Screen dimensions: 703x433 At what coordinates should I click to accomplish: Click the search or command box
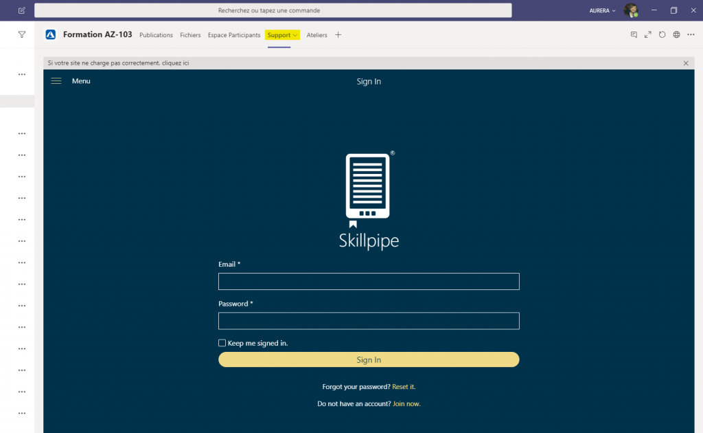273,10
